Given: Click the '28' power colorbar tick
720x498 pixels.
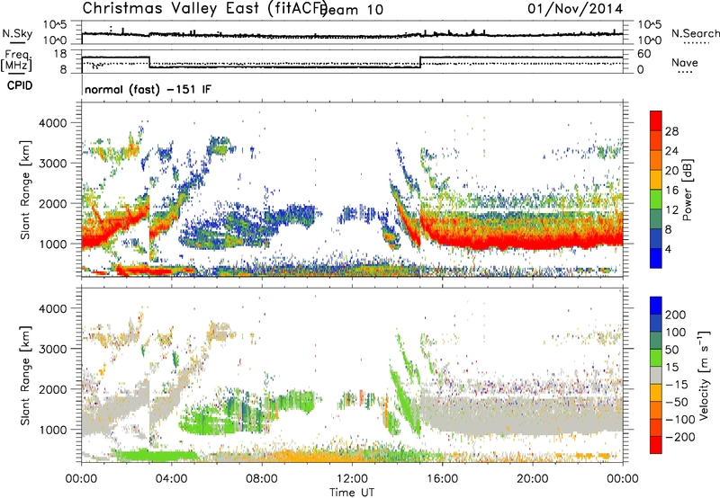Looking at the screenshot, I should 671,131.
